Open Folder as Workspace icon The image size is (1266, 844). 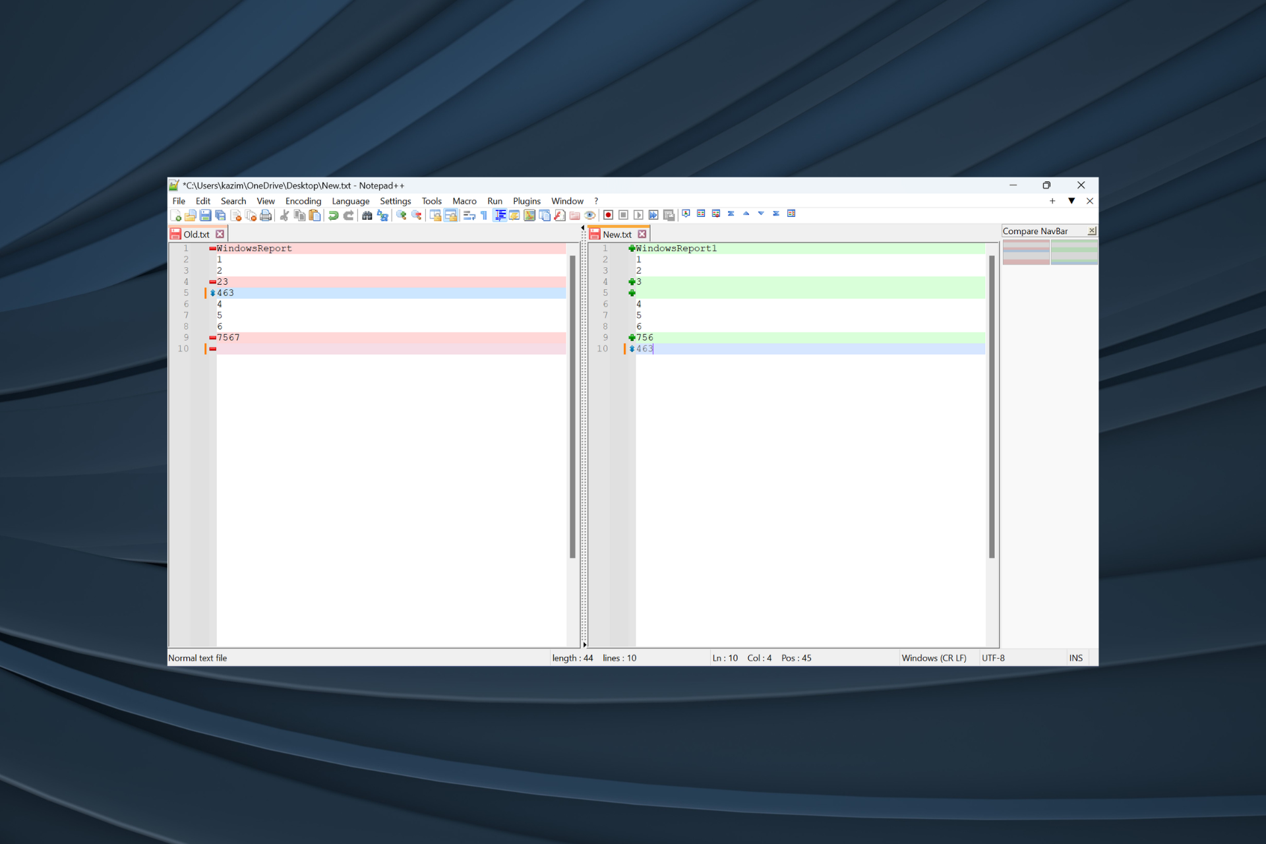pos(575,215)
